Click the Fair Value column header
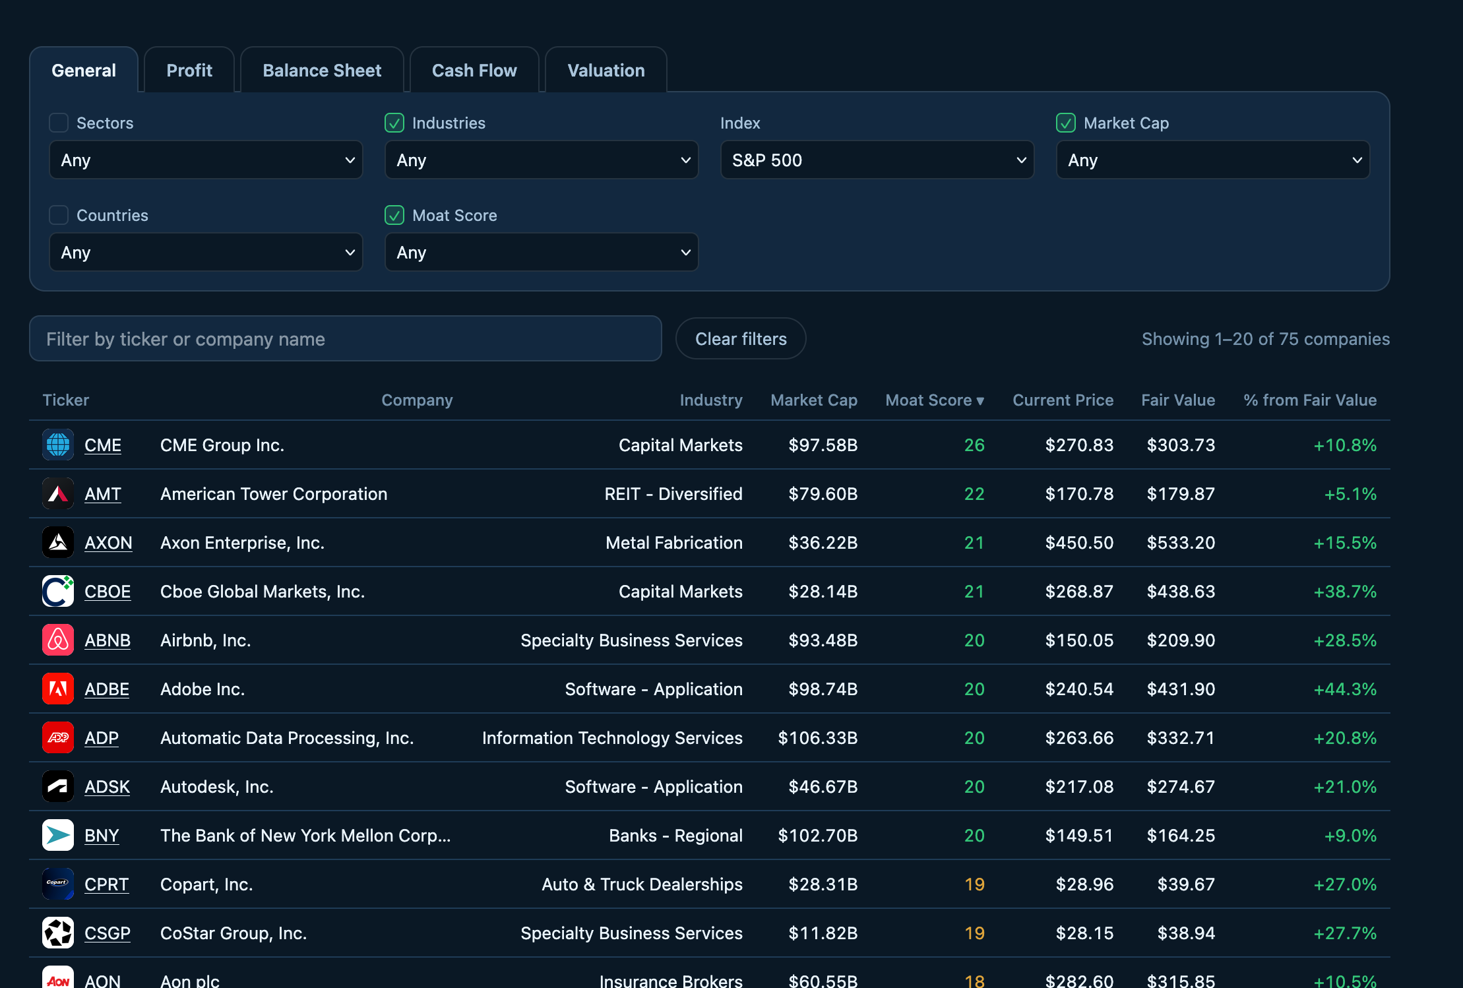Image resolution: width=1463 pixels, height=988 pixels. (1178, 400)
